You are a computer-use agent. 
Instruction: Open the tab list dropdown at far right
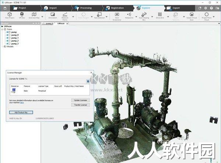(219, 24)
